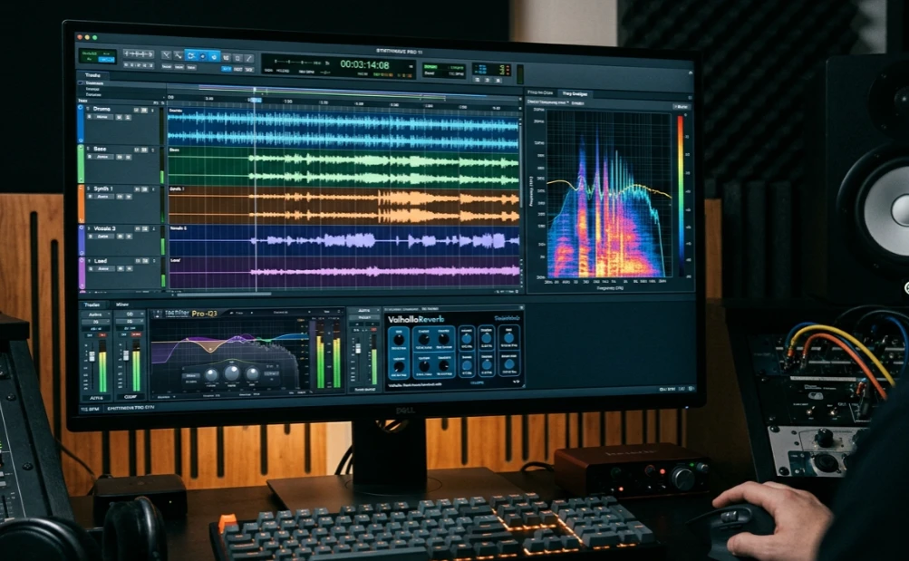
Task: Activate the highlighted loop tool in toolbar
Action: click(190, 55)
